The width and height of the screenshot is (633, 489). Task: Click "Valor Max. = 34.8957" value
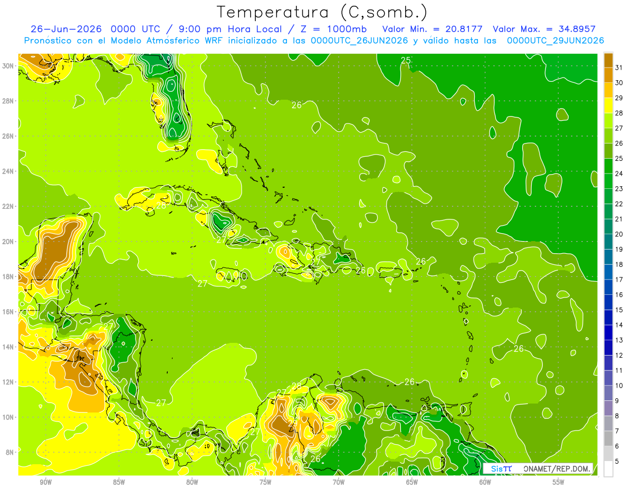point(544,29)
